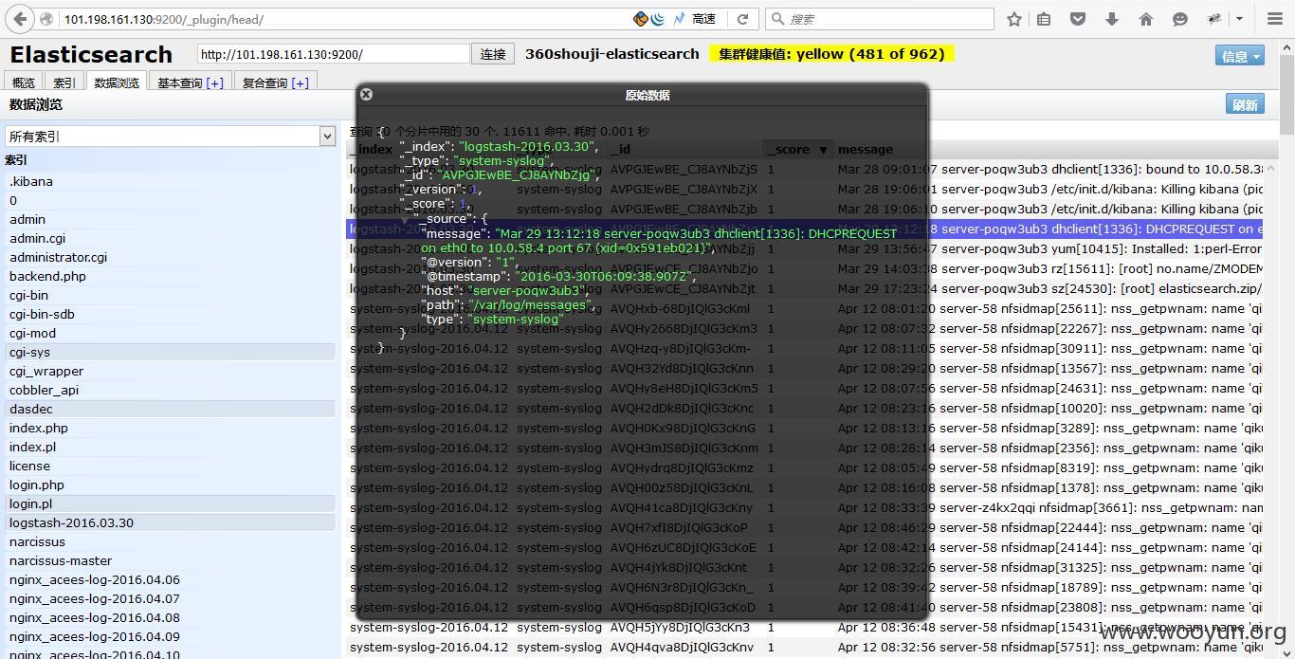This screenshot has width=1295, height=659.
Task: Edit the Elasticsearch connection URL field
Action: point(334,54)
